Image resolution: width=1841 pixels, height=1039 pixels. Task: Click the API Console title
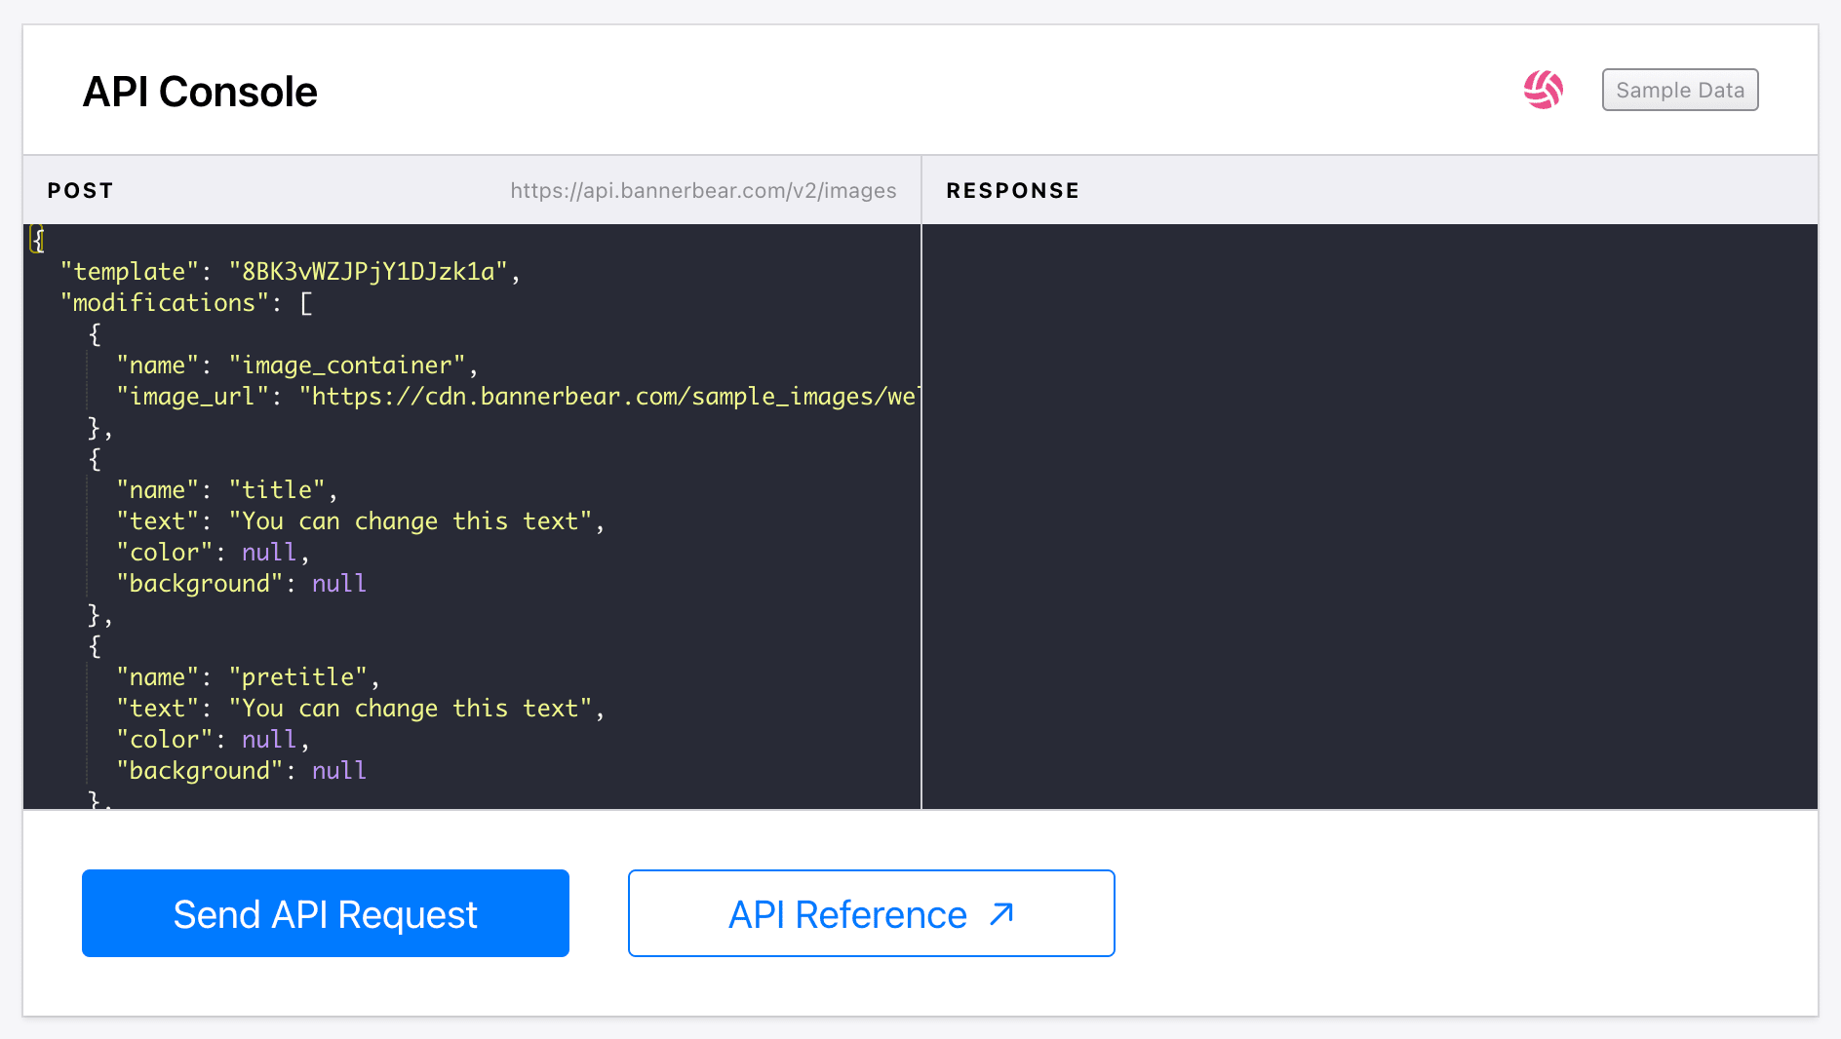coord(200,90)
